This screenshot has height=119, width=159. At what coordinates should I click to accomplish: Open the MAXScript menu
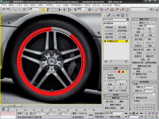point(107,5)
